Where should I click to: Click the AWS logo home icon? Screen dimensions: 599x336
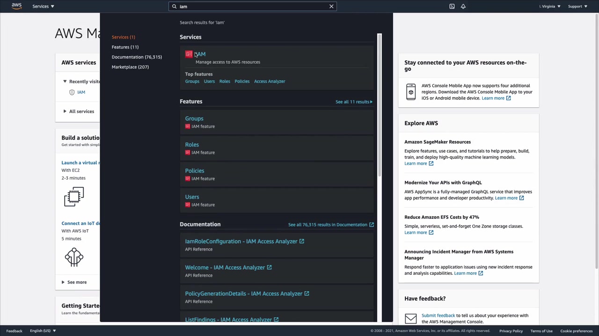click(x=16, y=6)
